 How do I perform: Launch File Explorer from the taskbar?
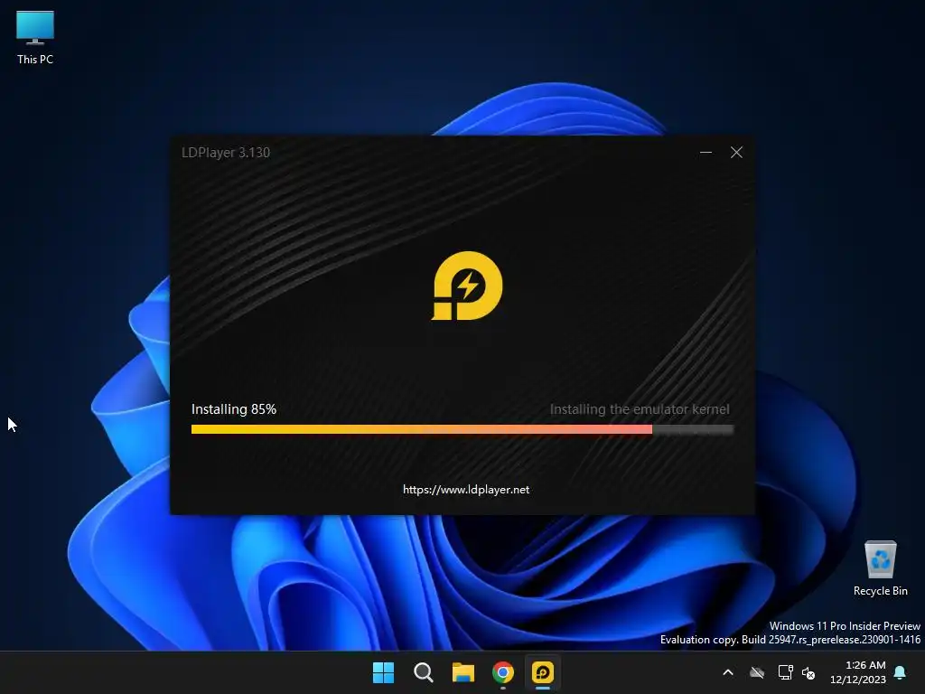coord(463,672)
